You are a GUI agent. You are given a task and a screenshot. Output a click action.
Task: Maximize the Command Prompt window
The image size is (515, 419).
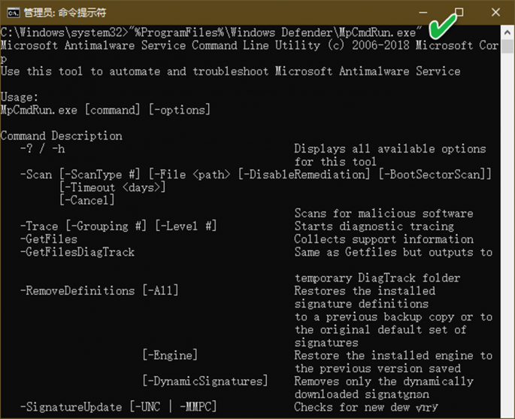pyautogui.click(x=459, y=12)
